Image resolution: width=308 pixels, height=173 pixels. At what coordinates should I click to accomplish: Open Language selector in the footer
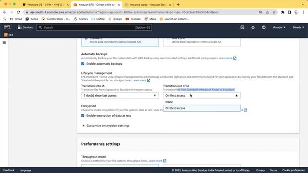pos(26,170)
